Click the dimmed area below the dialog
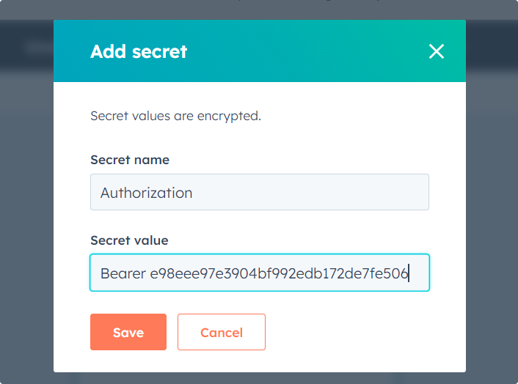 point(259,378)
